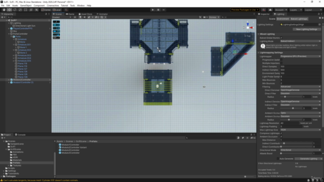Viewport: 324px width, 182px height.
Task: Open Lighting window settings gear
Action: pyautogui.click(x=322, y=18)
